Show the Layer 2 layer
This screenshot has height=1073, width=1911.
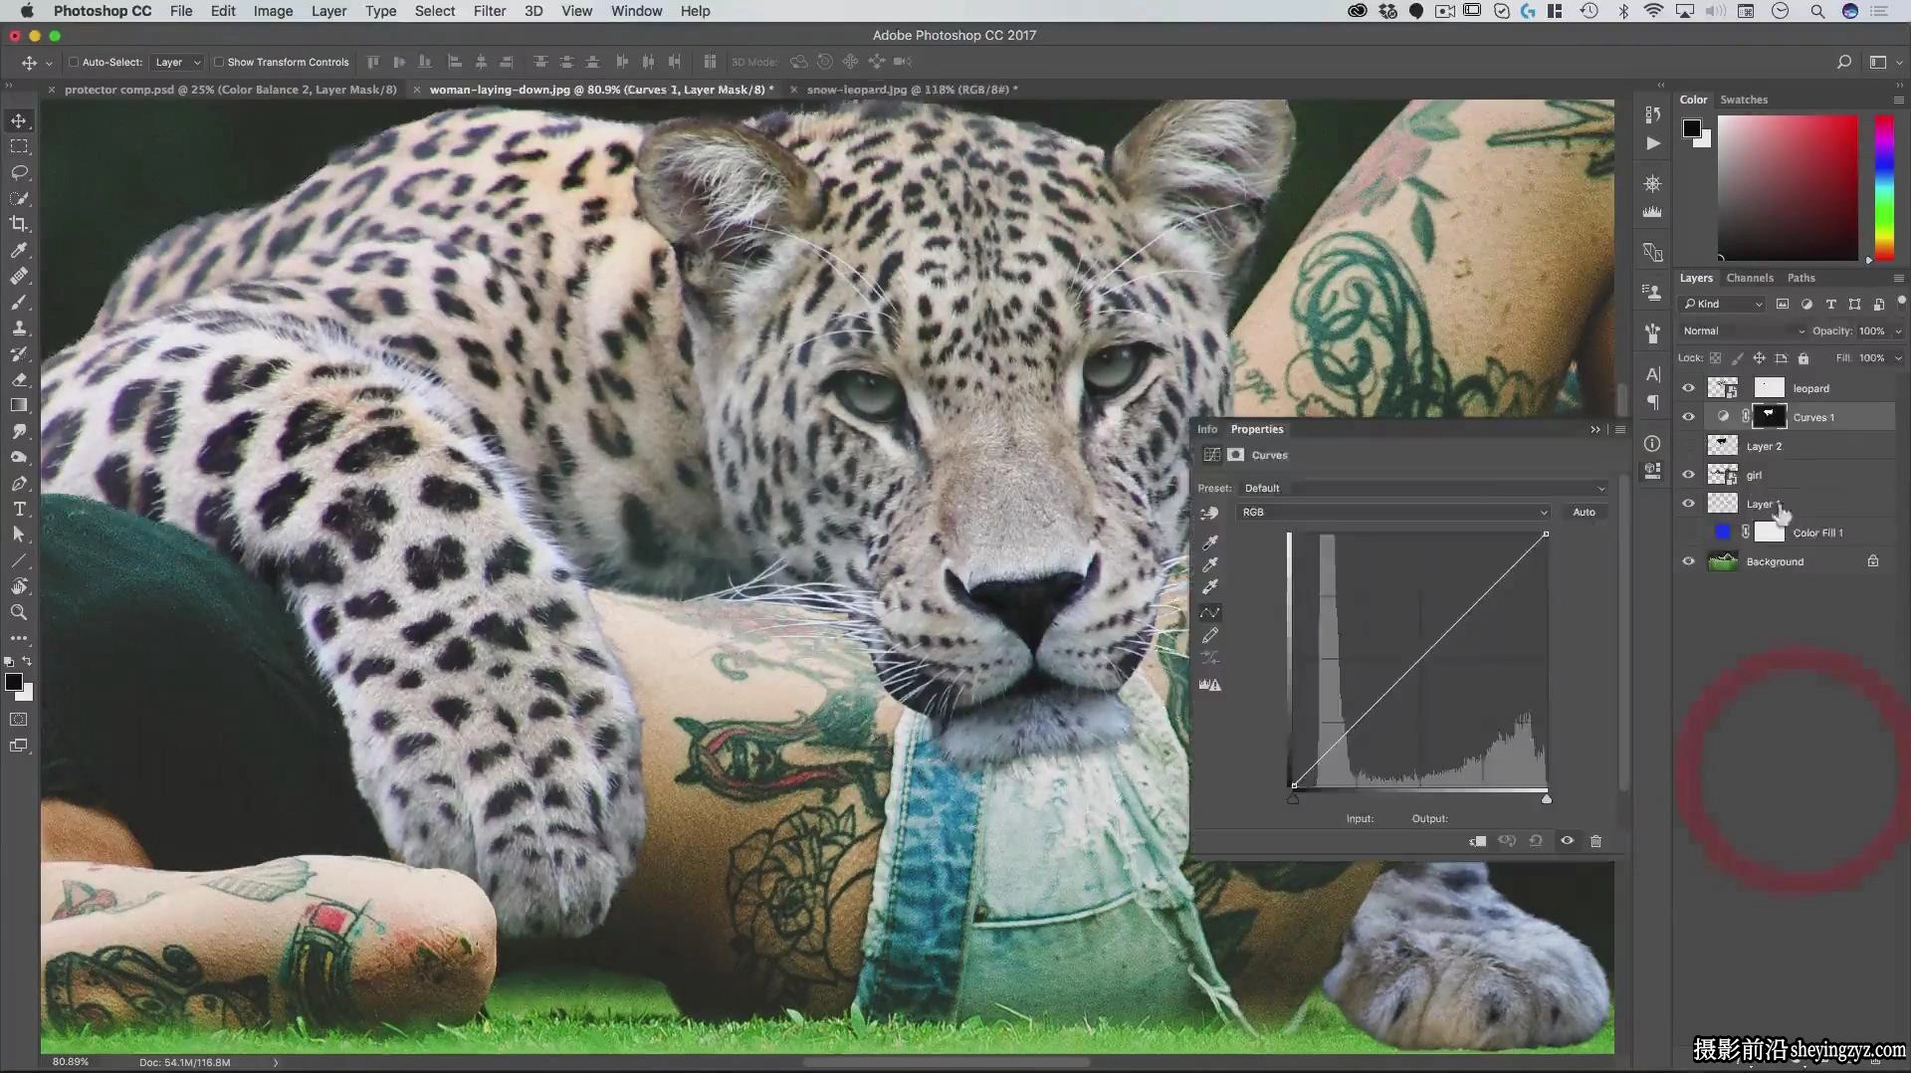tap(1688, 446)
